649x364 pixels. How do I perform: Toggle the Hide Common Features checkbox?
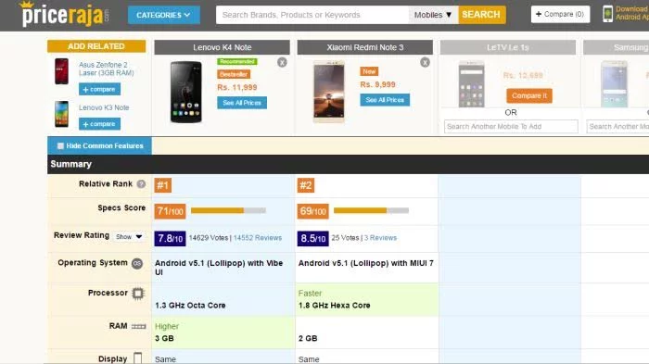pyautogui.click(x=60, y=146)
